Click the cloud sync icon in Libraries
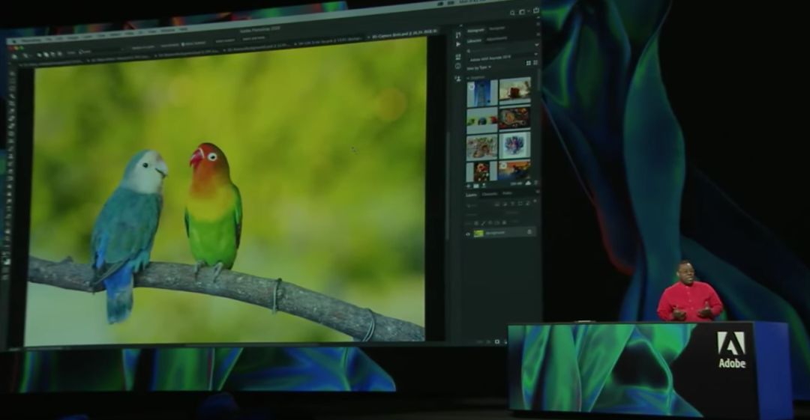 pyautogui.click(x=528, y=183)
